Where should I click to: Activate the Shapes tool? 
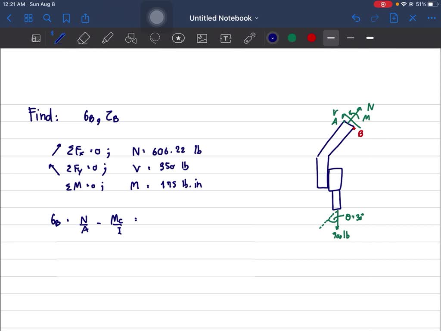(130, 39)
